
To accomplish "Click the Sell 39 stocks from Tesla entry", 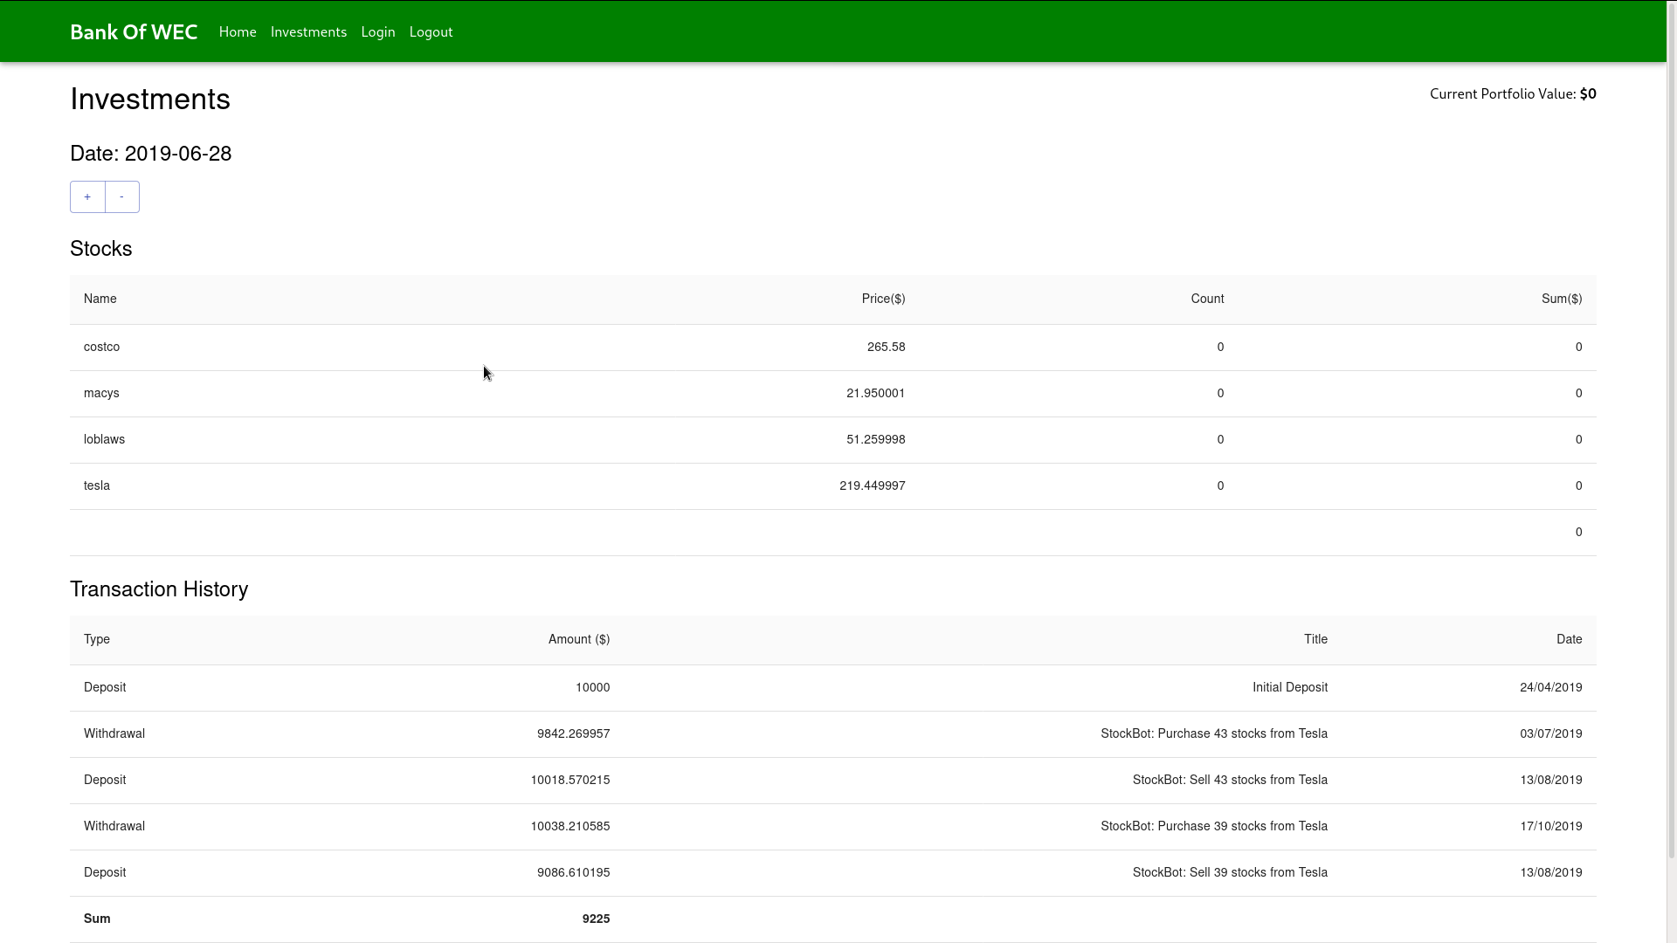I will pos(1230,873).
